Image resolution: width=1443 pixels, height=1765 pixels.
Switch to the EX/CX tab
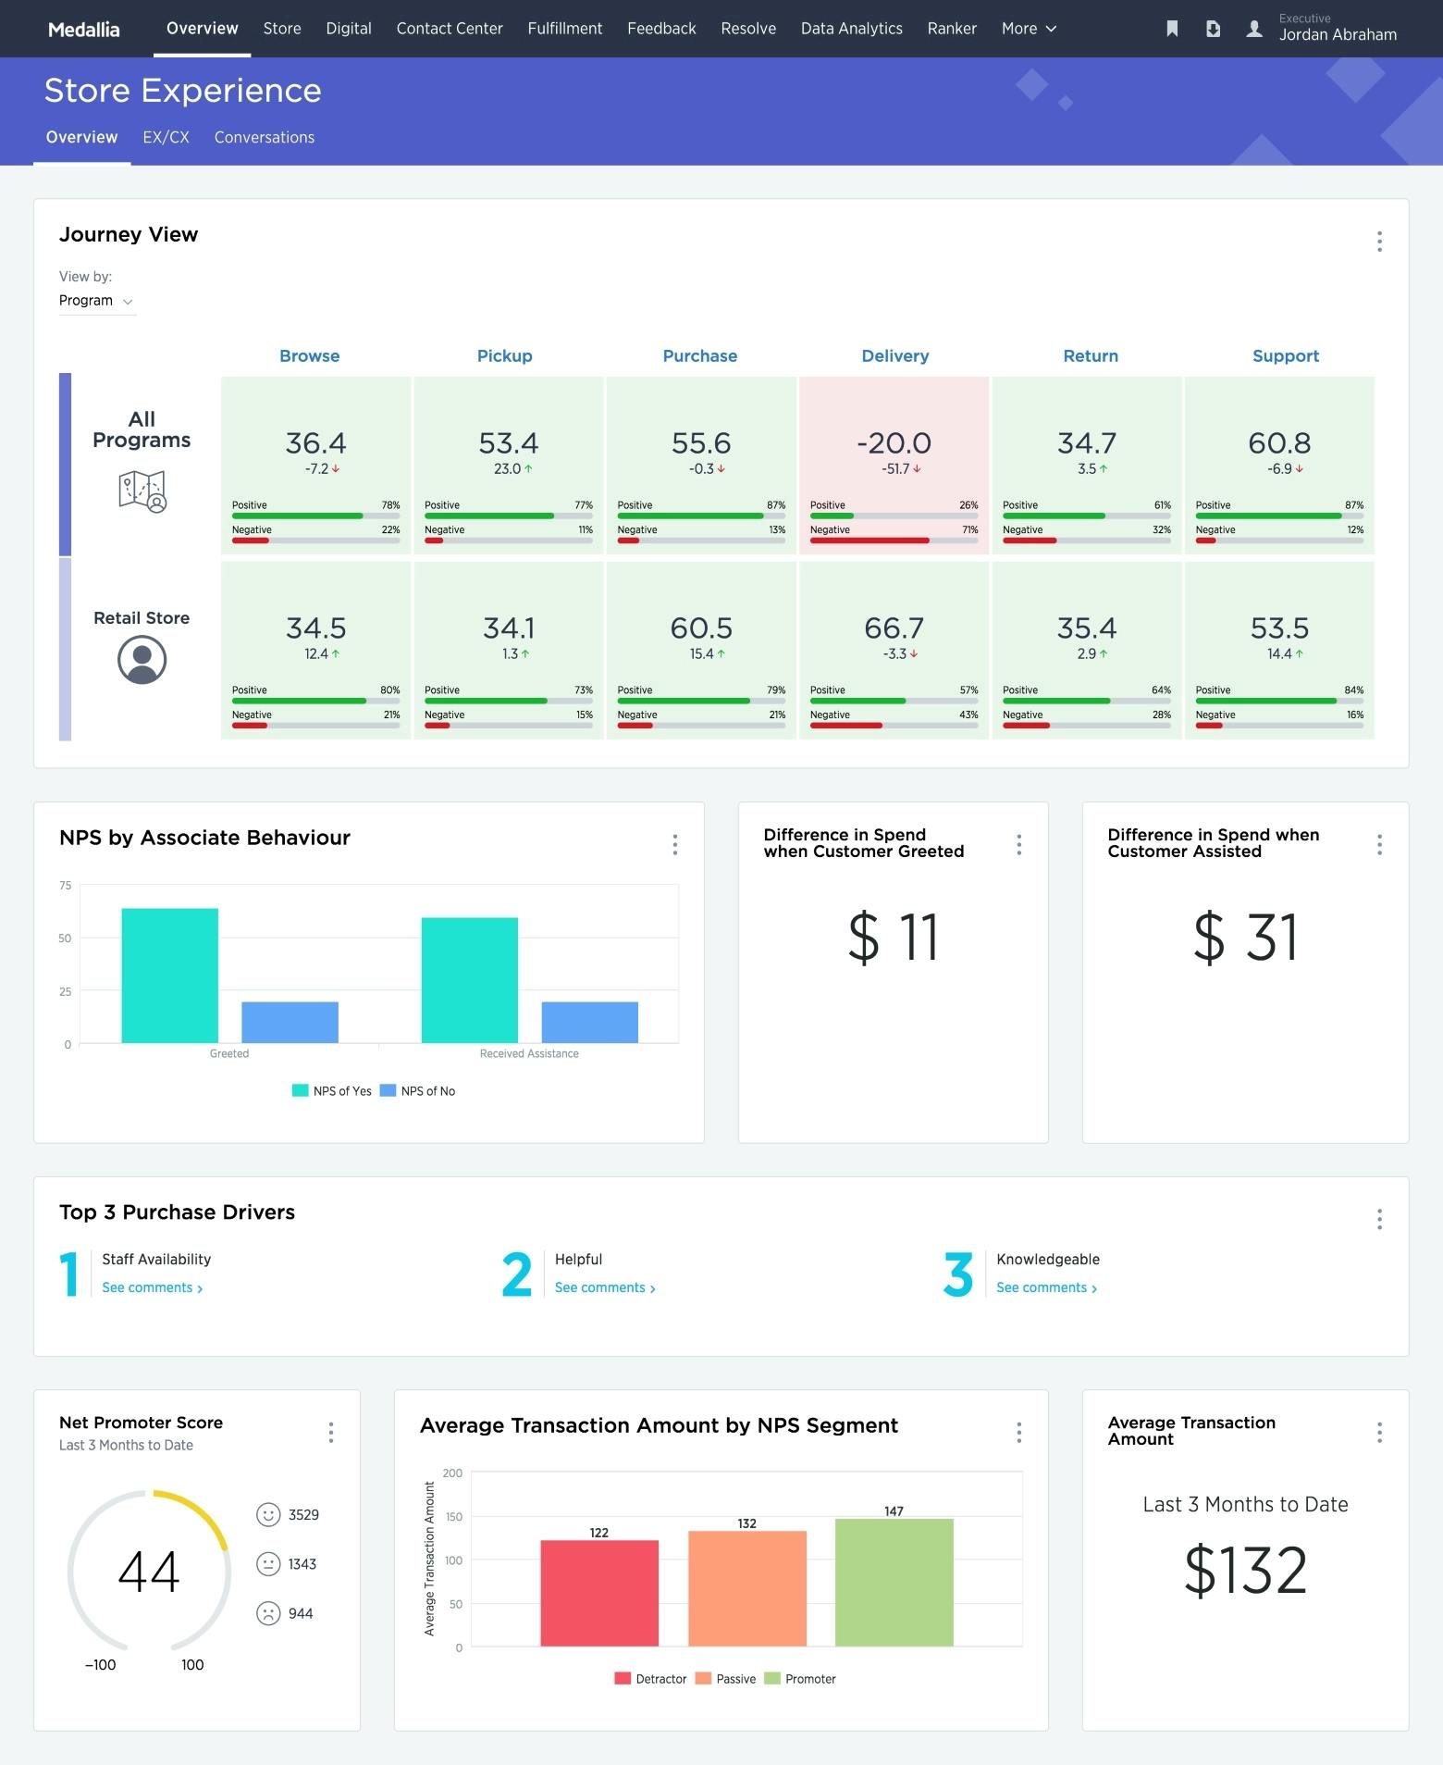[166, 137]
